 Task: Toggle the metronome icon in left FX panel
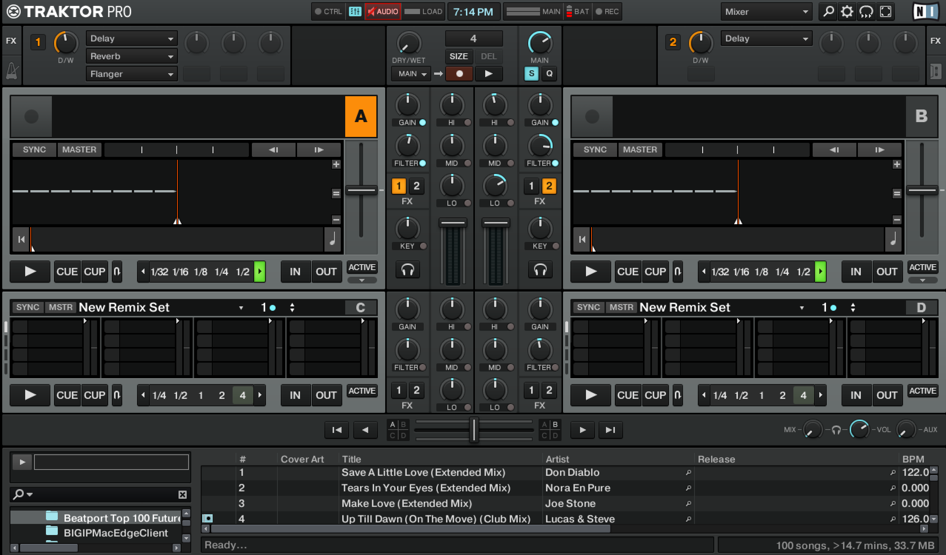12,70
